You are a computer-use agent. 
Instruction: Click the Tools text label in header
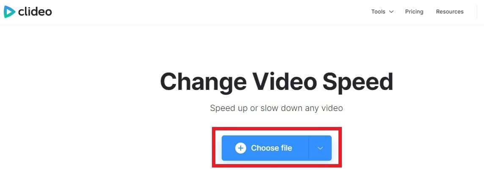(x=378, y=12)
